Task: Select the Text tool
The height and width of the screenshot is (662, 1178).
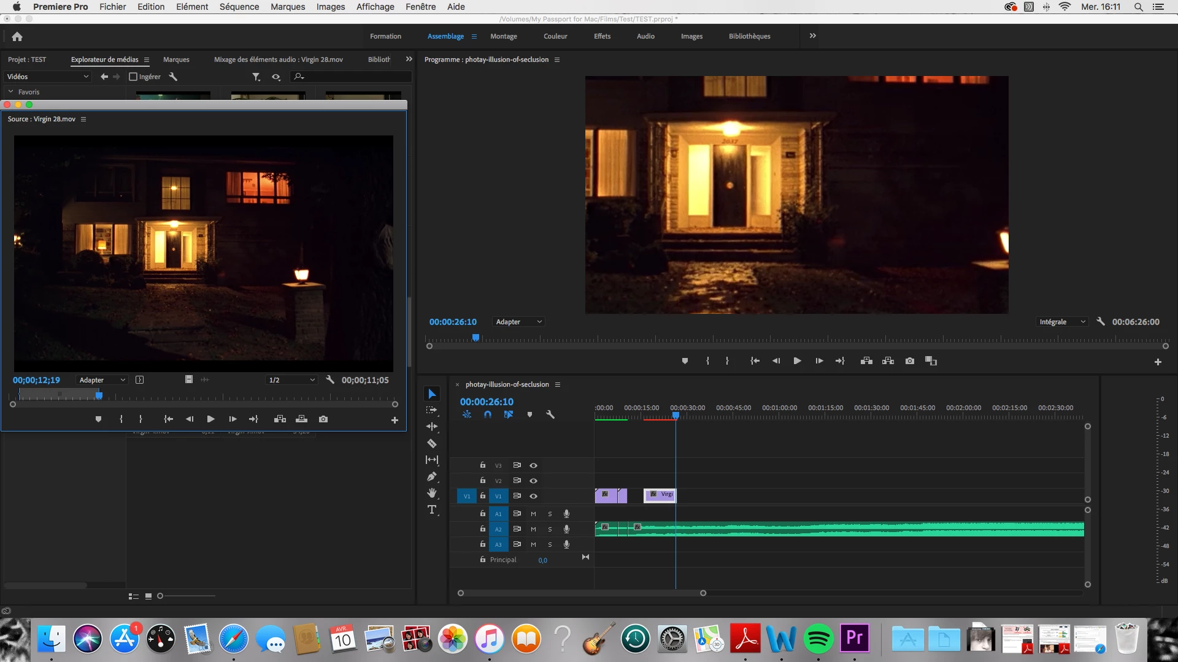Action: tap(432, 510)
